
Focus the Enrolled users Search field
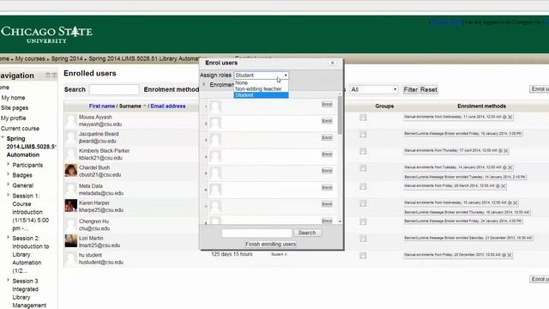pos(114,89)
